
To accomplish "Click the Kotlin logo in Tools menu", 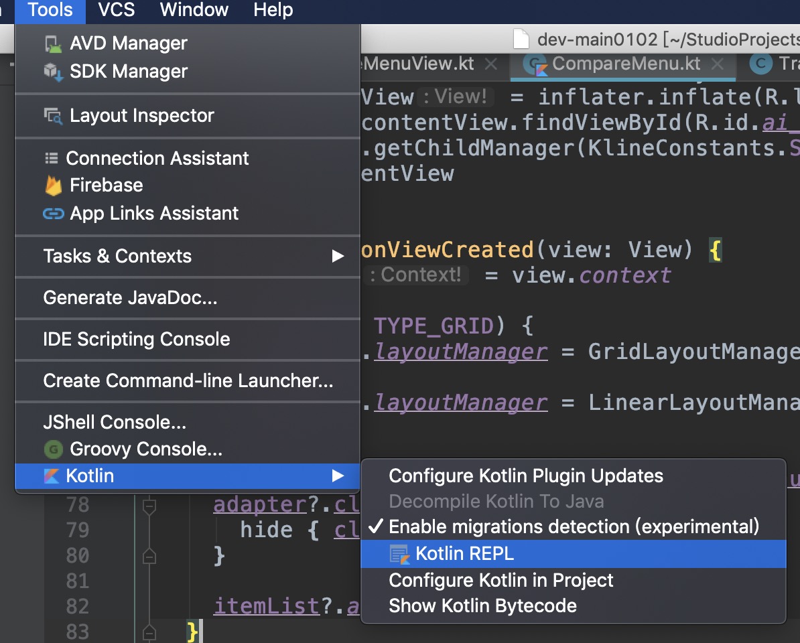I will point(51,476).
